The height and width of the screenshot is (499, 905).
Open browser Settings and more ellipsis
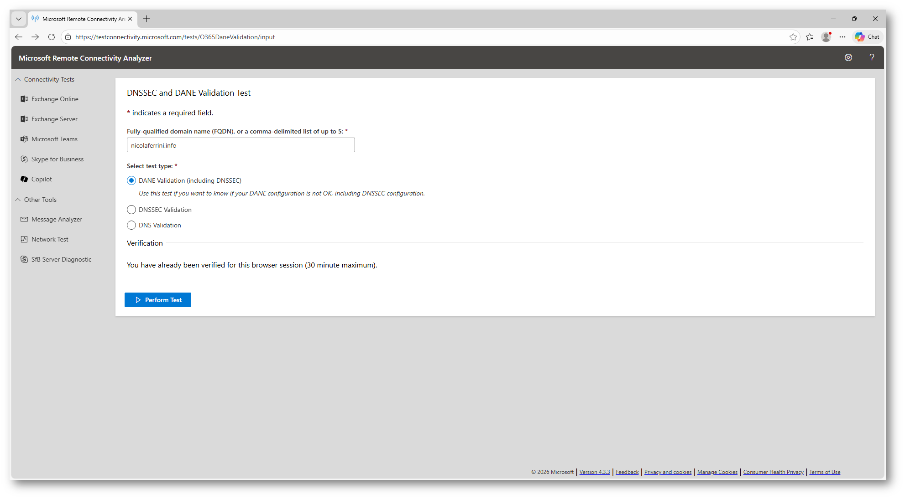(842, 37)
